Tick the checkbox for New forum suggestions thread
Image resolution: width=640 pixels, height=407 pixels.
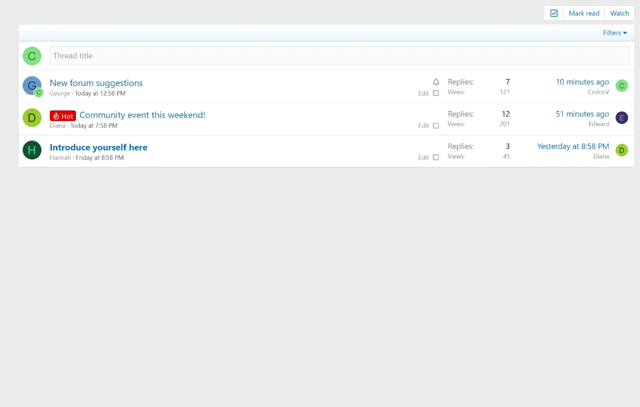coord(436,93)
